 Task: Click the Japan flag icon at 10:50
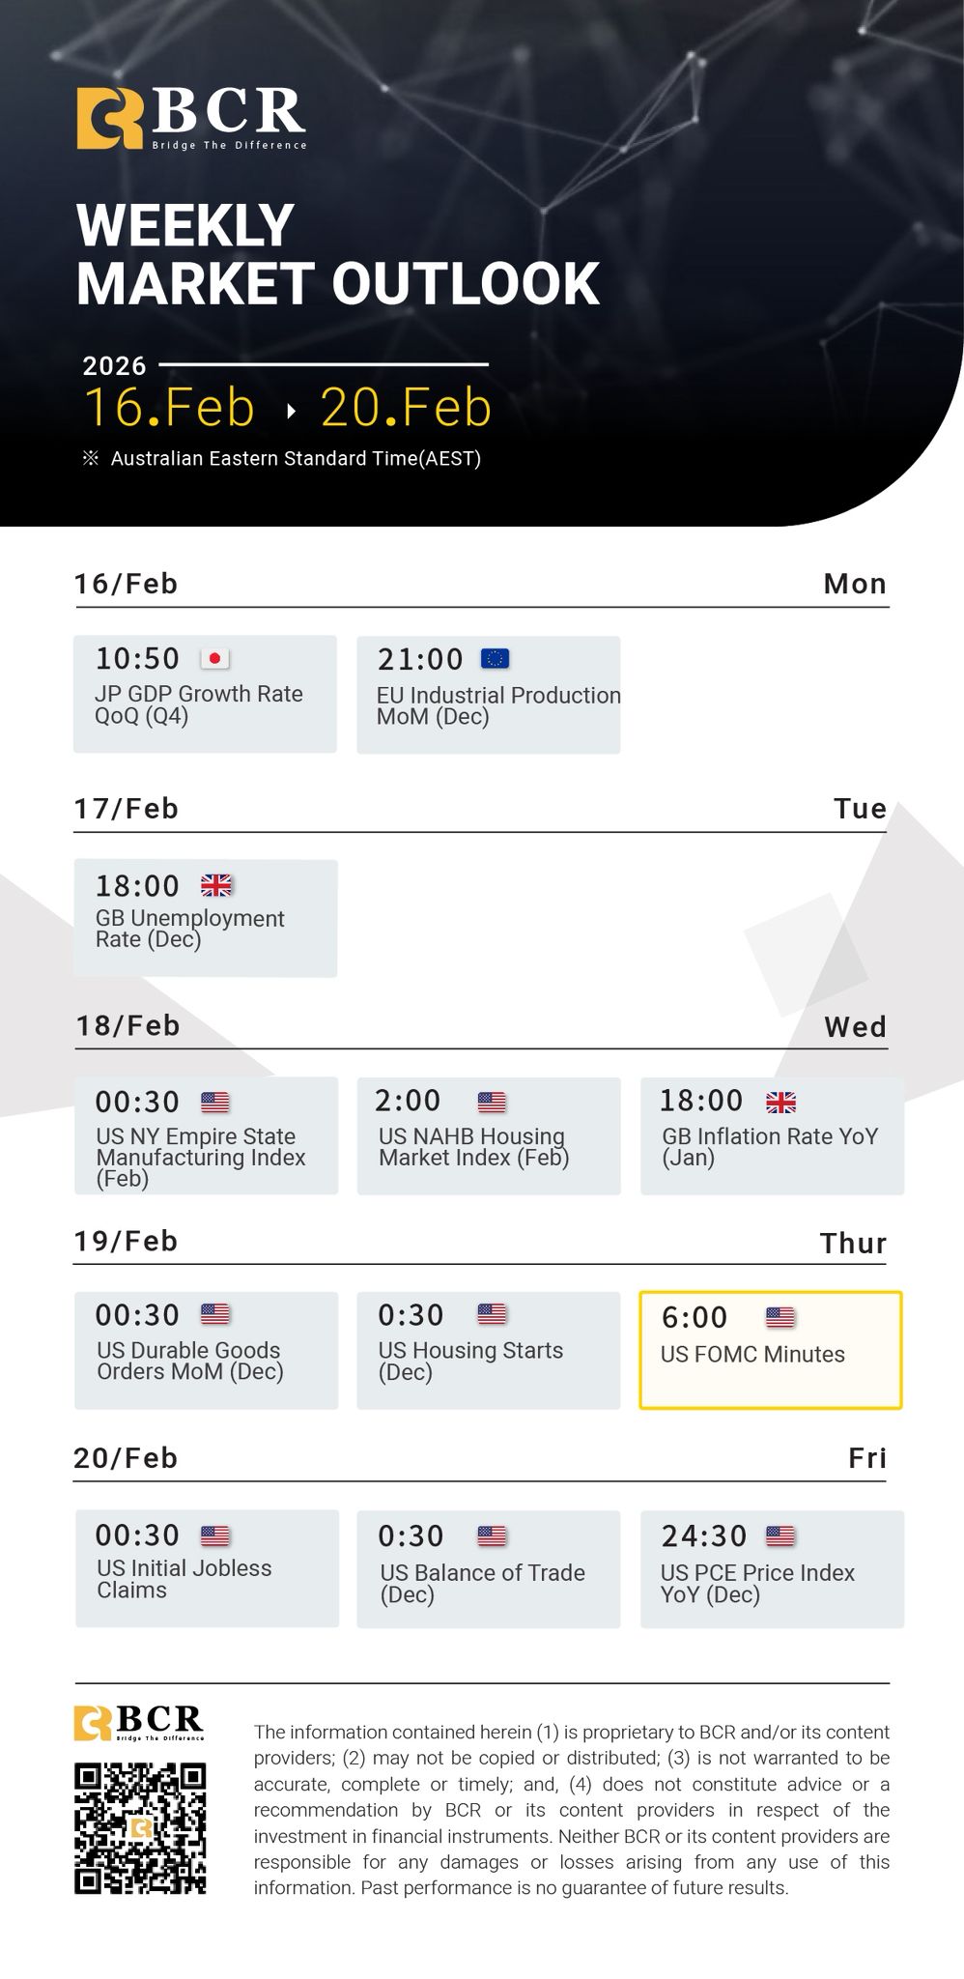(x=214, y=659)
